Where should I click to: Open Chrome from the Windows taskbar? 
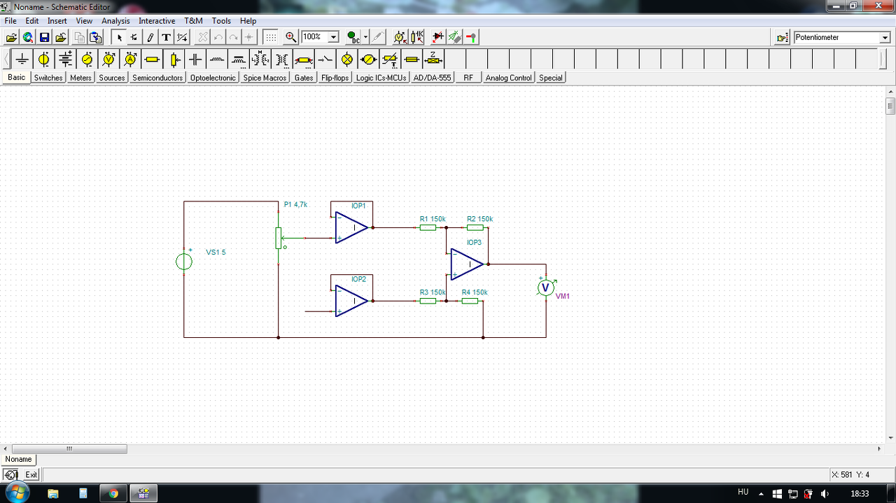113,493
